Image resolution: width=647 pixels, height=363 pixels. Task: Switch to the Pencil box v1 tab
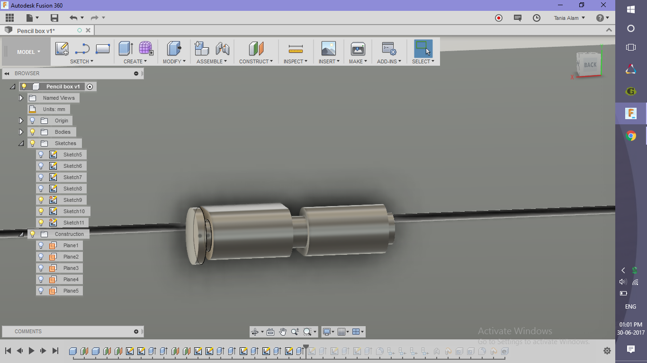click(x=36, y=31)
